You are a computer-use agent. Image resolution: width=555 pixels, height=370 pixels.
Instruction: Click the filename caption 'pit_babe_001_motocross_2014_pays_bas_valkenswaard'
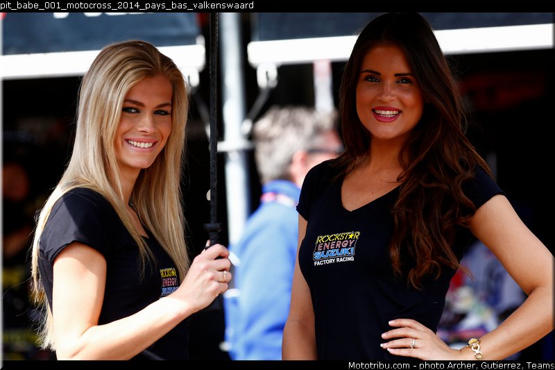127,6
